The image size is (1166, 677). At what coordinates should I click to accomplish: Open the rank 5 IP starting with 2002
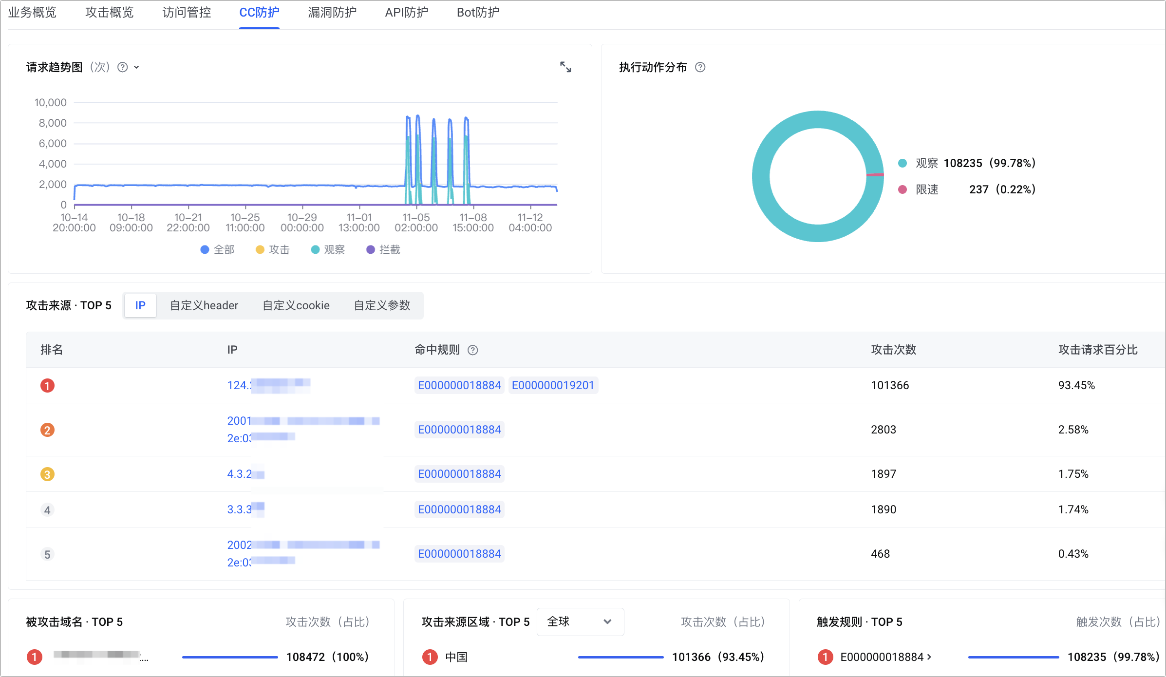click(303, 554)
